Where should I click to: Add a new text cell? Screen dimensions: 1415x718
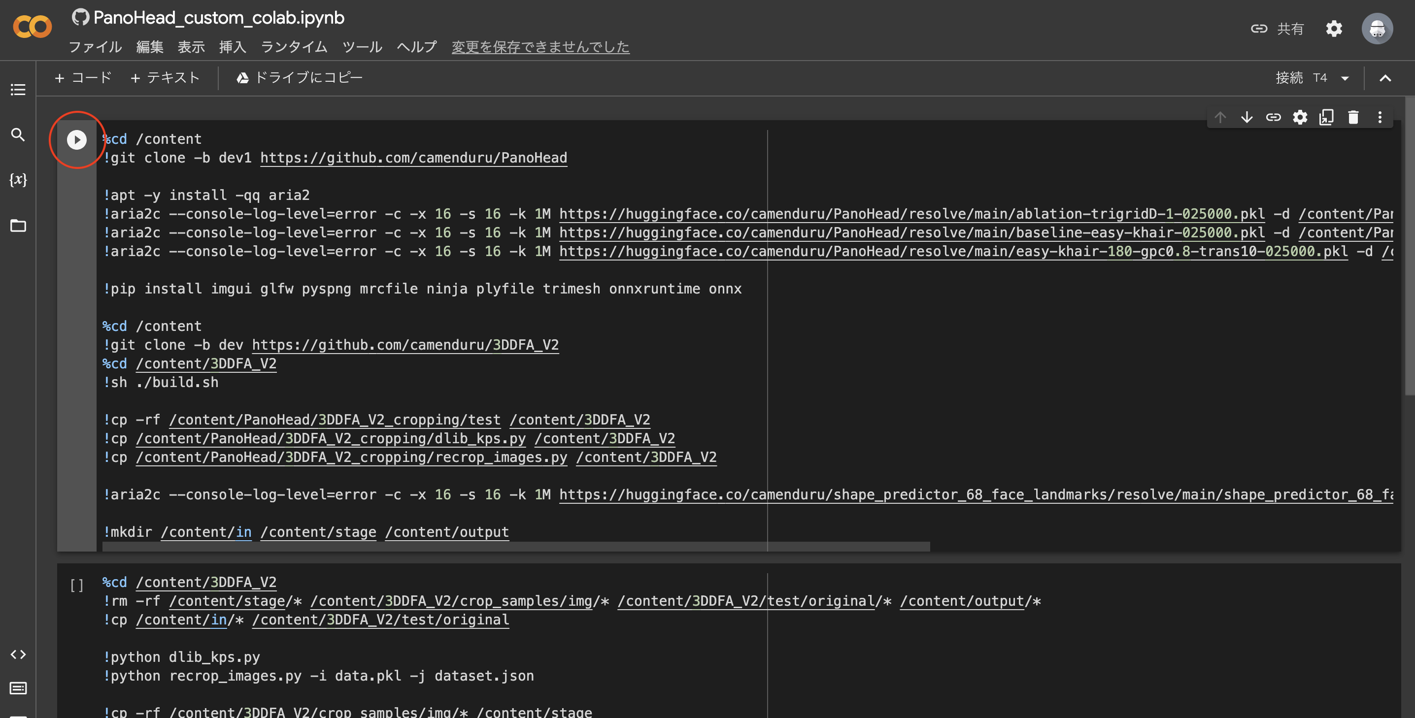pos(165,78)
